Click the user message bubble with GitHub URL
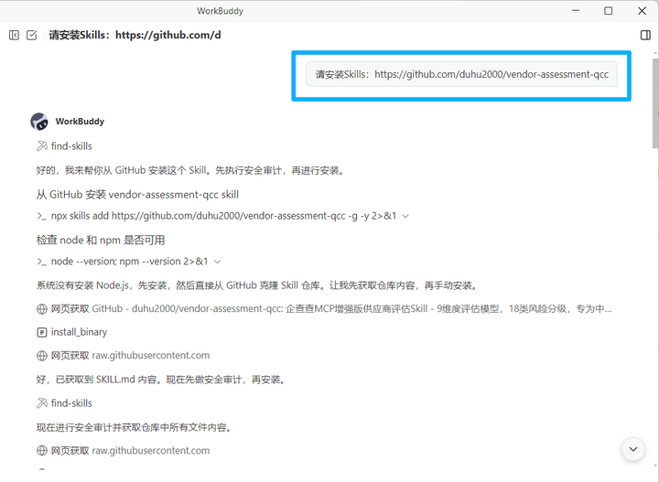The height and width of the screenshot is (482, 659). pyautogui.click(x=461, y=74)
